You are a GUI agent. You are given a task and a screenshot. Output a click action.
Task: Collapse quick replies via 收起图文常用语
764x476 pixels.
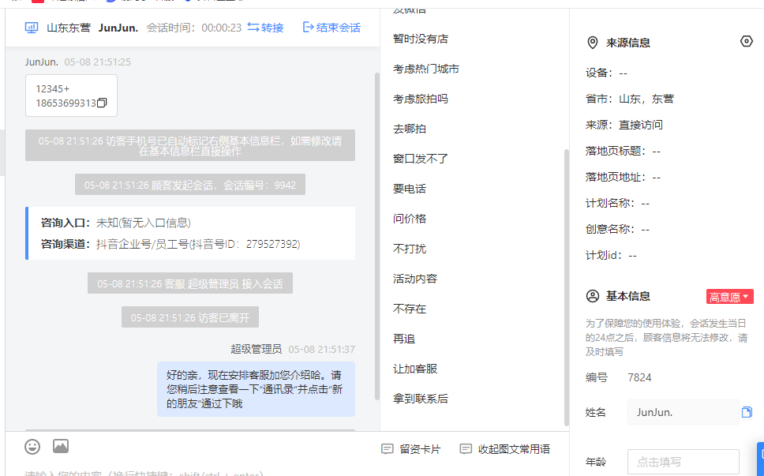tap(505, 449)
